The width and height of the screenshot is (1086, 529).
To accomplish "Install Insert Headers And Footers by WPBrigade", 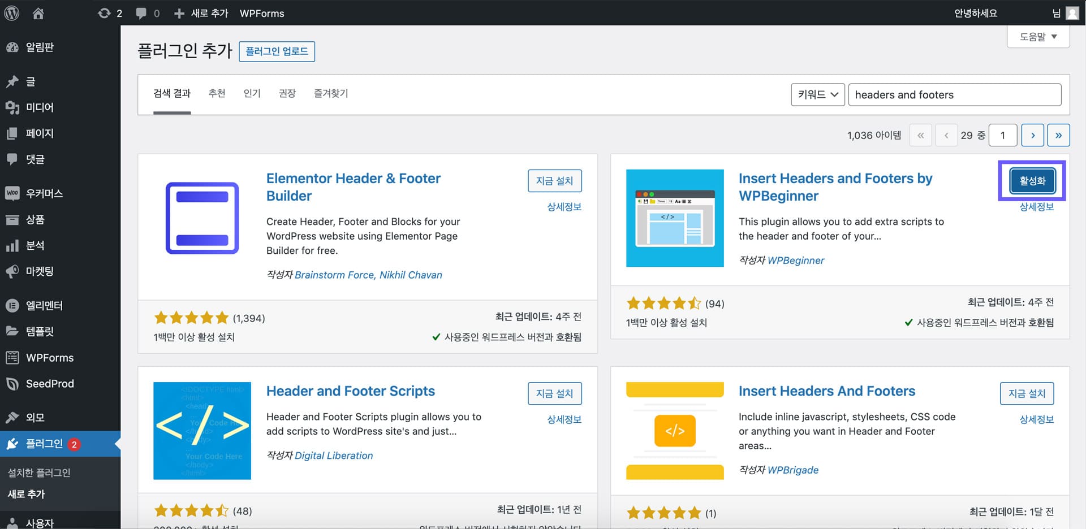I will tap(1027, 393).
